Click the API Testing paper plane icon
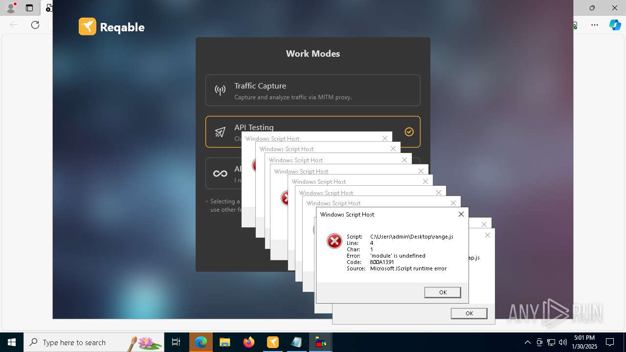The height and width of the screenshot is (352, 626). 220,132
